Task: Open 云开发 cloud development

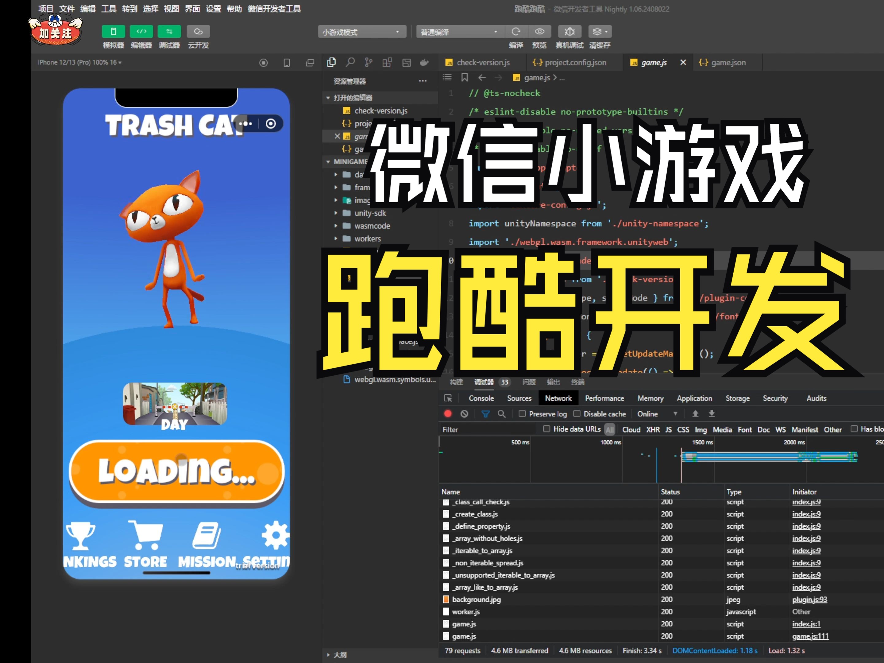Action: [198, 31]
